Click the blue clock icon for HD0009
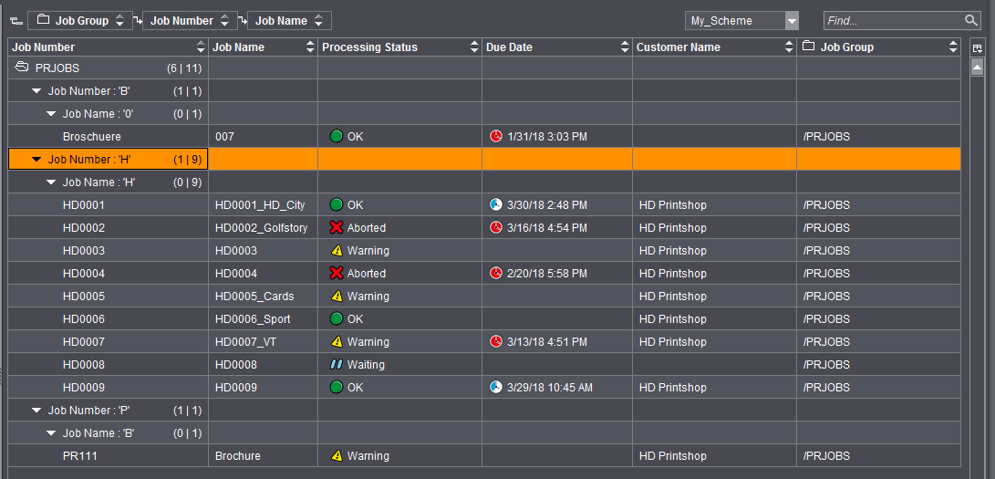995x479 pixels. (x=496, y=387)
